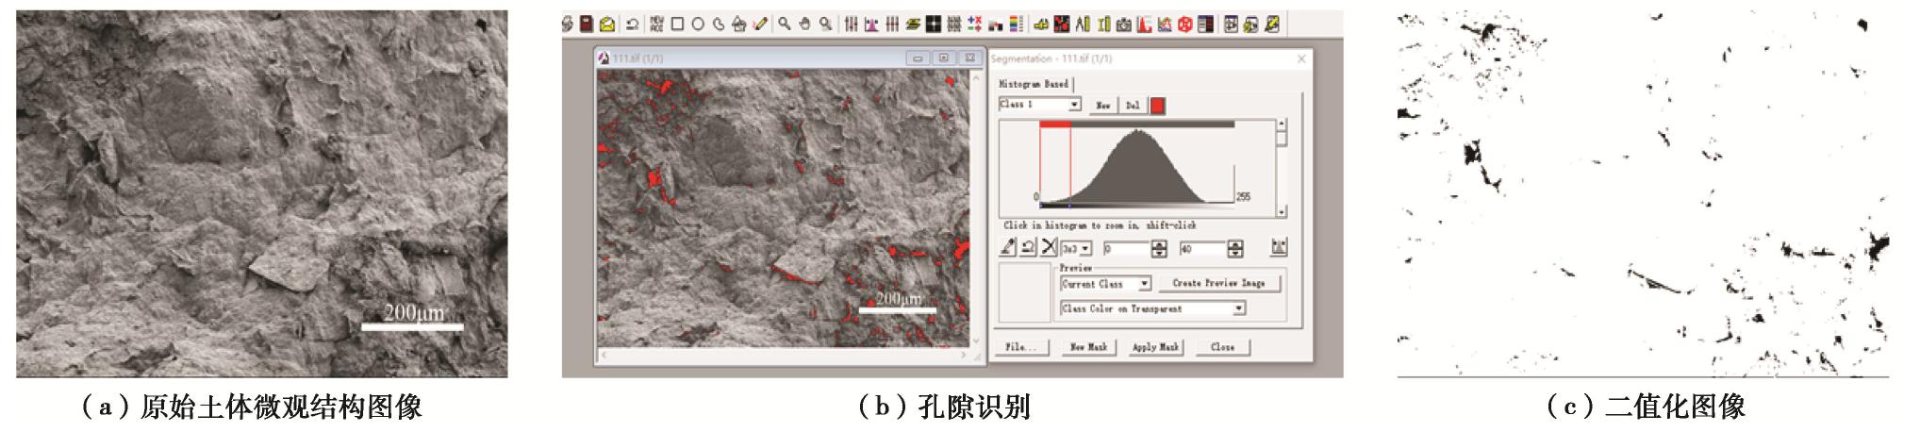Expand Class Color on Transparent dropdown
The width and height of the screenshot is (1920, 432).
click(1238, 308)
